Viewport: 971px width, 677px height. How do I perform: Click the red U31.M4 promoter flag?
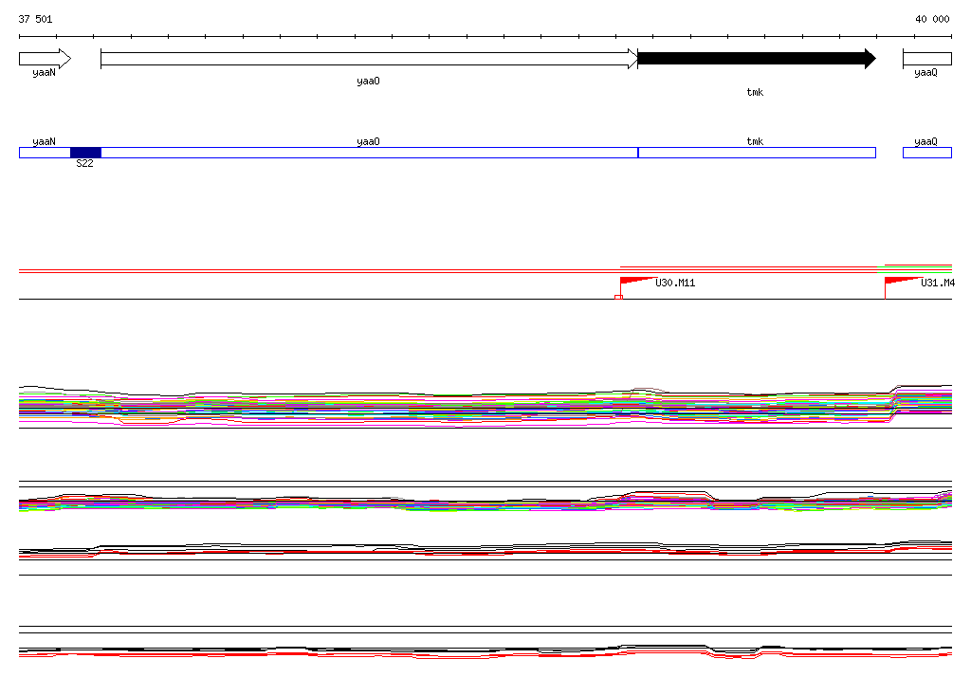point(903,281)
